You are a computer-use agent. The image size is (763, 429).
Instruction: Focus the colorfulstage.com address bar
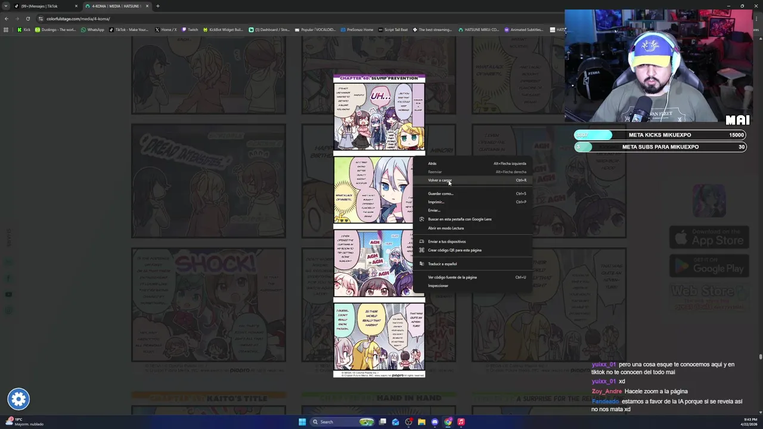point(298,18)
